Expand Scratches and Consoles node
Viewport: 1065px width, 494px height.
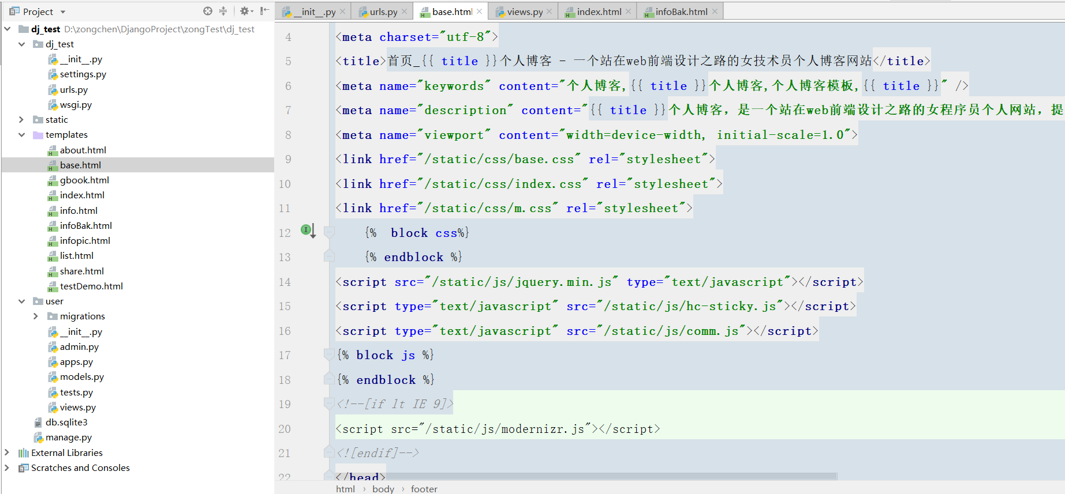tap(7, 468)
